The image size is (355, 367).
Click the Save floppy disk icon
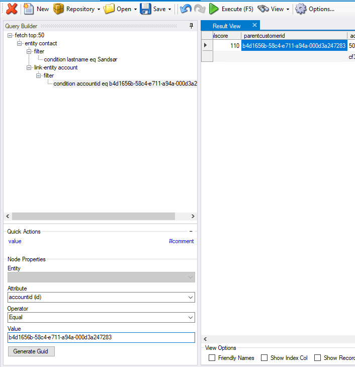[146, 9]
